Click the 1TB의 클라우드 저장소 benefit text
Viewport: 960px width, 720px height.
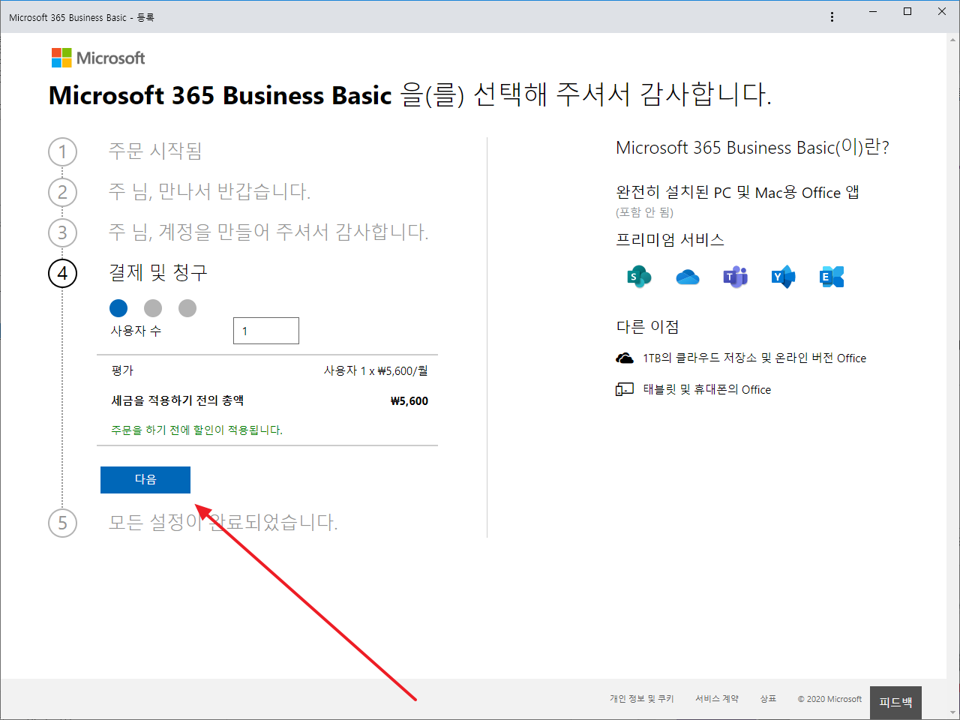point(754,358)
